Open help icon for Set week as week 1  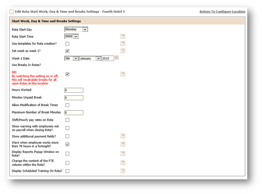(x=123, y=51)
